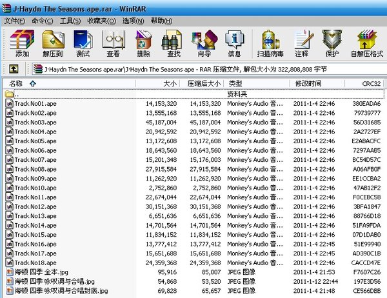387x298 pixels.
Task: Select file Track No04.ape
Action: point(35,132)
